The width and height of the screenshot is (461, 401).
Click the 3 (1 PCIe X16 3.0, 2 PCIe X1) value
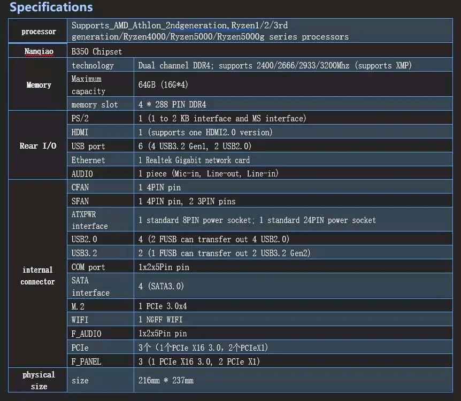pyautogui.click(x=199, y=361)
